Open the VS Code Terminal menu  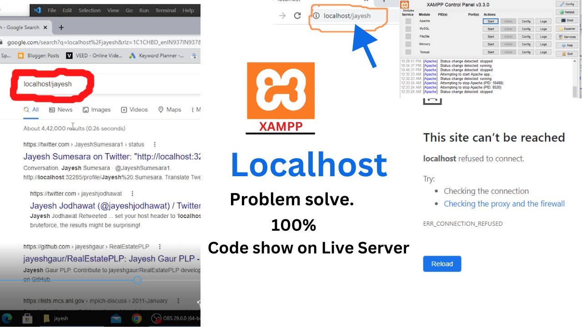(x=166, y=10)
